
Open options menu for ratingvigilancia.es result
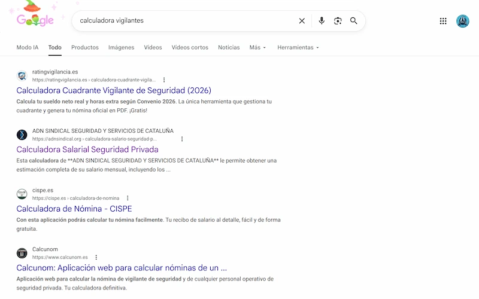[x=164, y=80]
